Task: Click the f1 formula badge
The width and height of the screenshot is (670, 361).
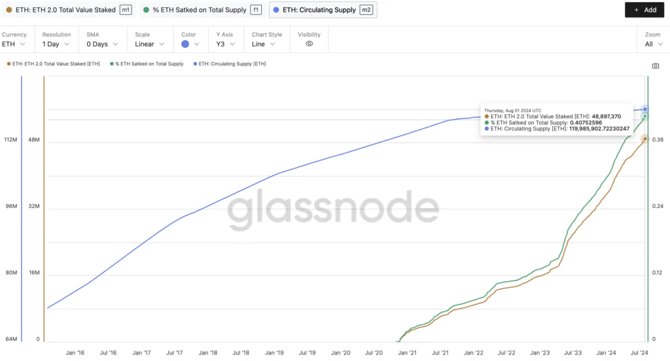Action: click(x=256, y=10)
